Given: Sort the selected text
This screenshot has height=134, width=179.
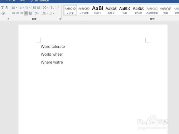Looking at the screenshot, I should (52, 8).
